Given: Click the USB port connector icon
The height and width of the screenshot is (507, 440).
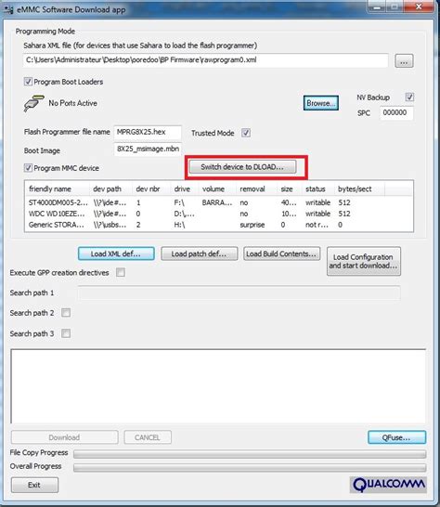Looking at the screenshot, I should point(33,103).
